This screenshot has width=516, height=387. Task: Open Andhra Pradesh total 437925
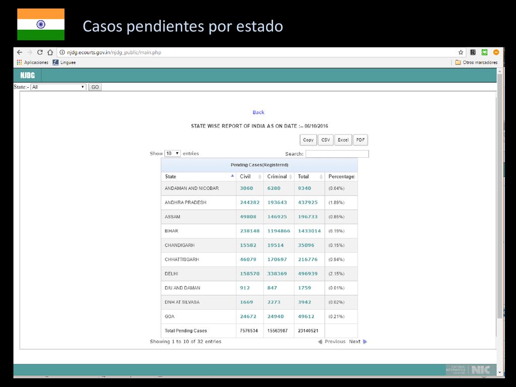[308, 203]
